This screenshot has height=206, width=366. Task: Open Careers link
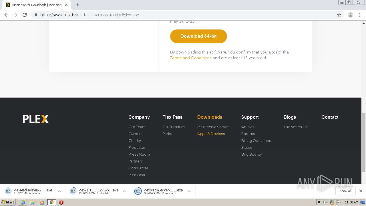pyautogui.click(x=136, y=134)
